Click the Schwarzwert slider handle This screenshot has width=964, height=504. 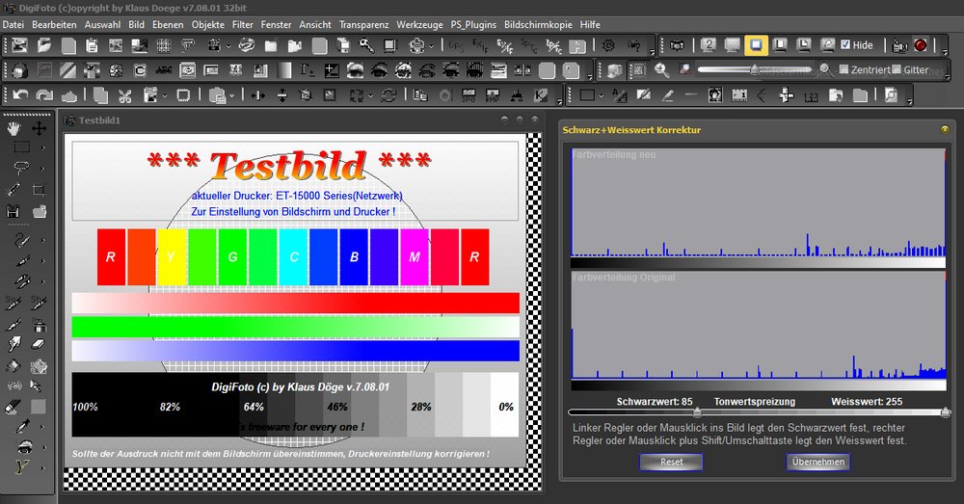[697, 413]
